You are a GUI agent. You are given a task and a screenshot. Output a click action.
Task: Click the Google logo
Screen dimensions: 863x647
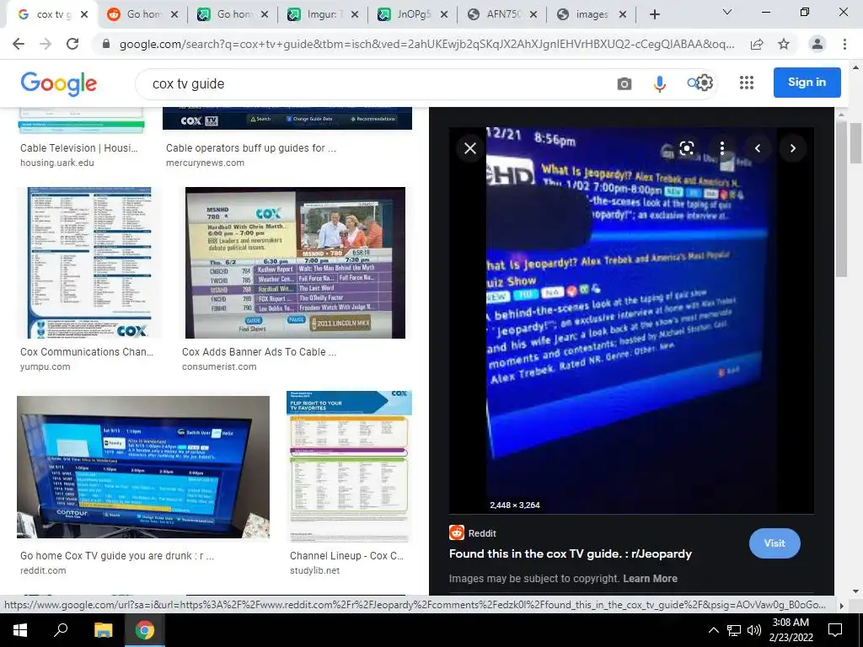point(59,83)
